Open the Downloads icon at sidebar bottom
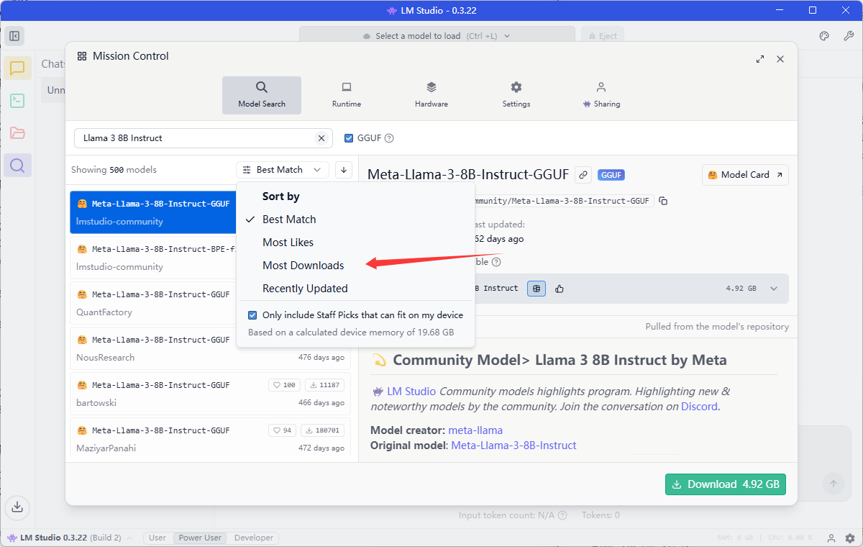Viewport: 863px width, 547px height. 17,506
